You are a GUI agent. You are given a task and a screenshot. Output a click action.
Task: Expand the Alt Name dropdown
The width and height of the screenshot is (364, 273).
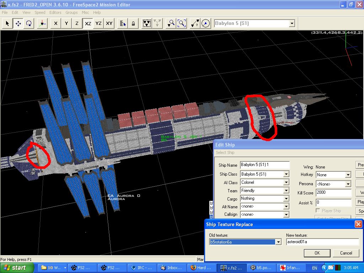click(x=286, y=207)
